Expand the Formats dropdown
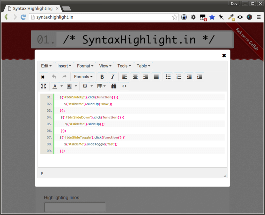The height and width of the screenshot is (215, 265). pos(83,77)
